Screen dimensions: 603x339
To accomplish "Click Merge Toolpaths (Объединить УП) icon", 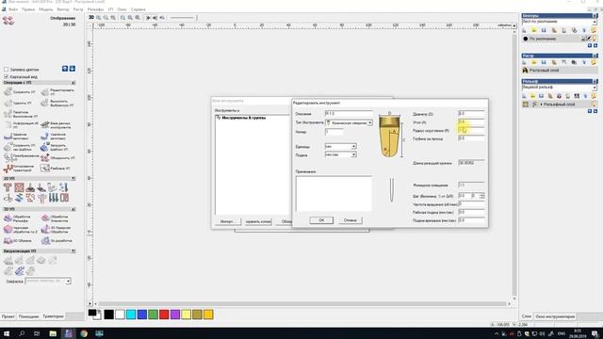I will 45,157.
